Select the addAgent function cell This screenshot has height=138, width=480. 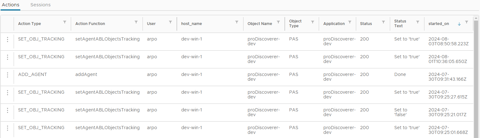[86, 75]
